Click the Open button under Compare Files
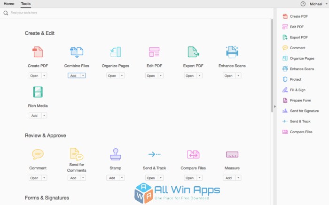 (x=190, y=178)
